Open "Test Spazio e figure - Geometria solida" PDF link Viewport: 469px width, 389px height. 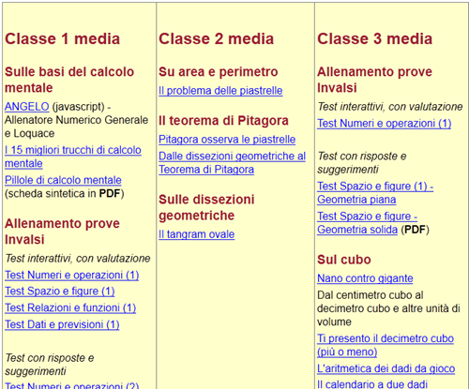pyautogui.click(x=368, y=223)
